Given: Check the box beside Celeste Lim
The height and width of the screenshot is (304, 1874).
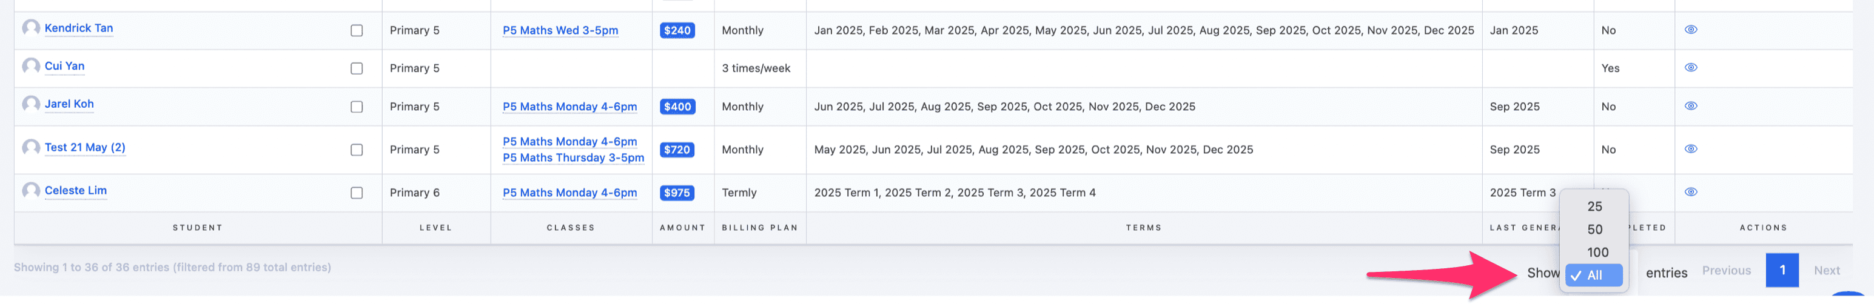Looking at the screenshot, I should (x=357, y=193).
